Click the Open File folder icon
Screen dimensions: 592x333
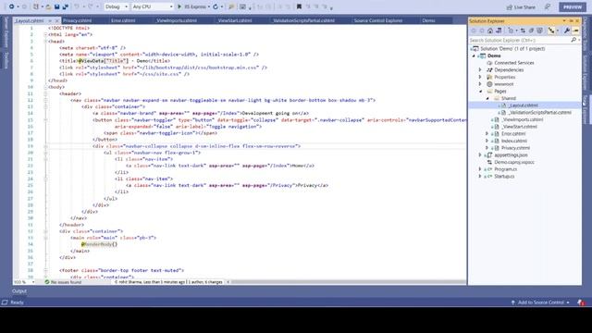(48, 6)
